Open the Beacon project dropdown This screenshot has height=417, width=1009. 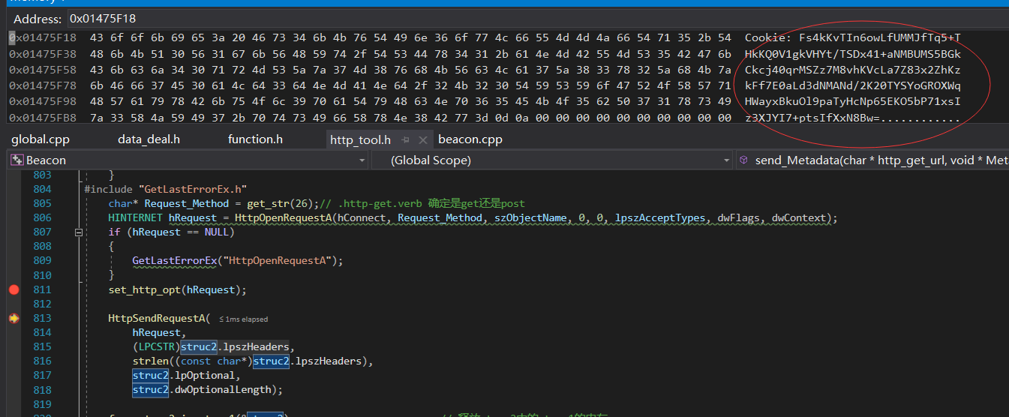361,160
